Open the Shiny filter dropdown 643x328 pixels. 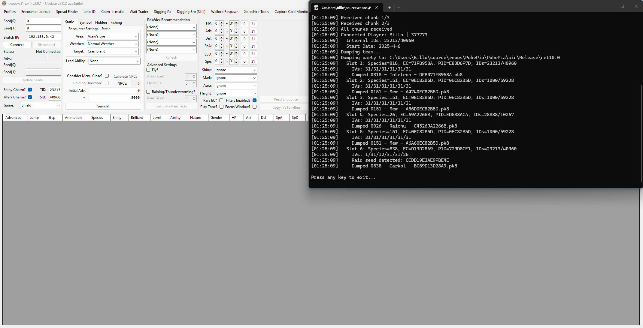(x=236, y=70)
